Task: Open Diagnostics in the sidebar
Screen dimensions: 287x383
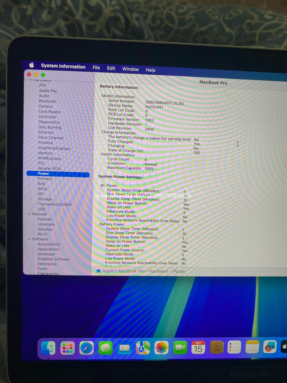Action: (49, 122)
